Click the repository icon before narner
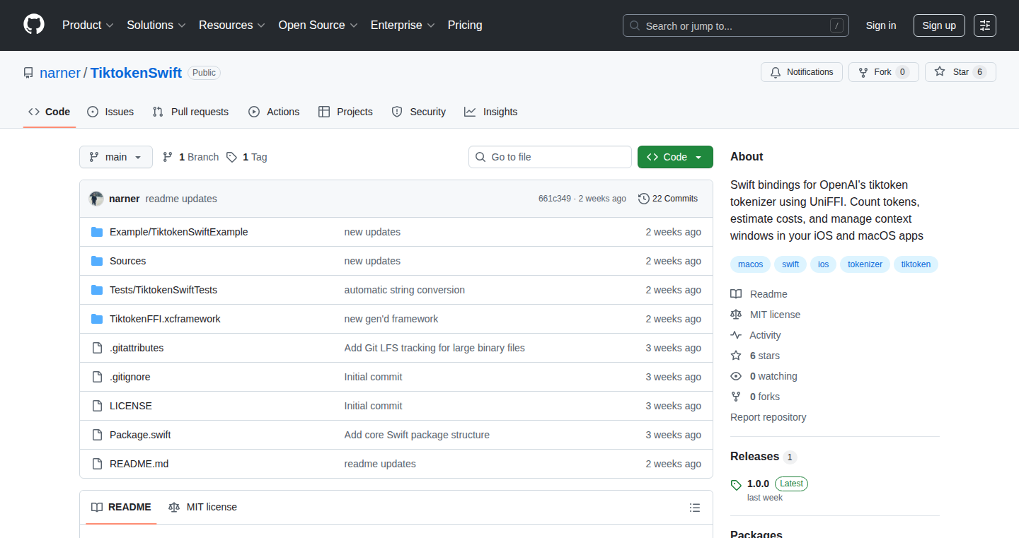The height and width of the screenshot is (538, 1019). (28, 73)
